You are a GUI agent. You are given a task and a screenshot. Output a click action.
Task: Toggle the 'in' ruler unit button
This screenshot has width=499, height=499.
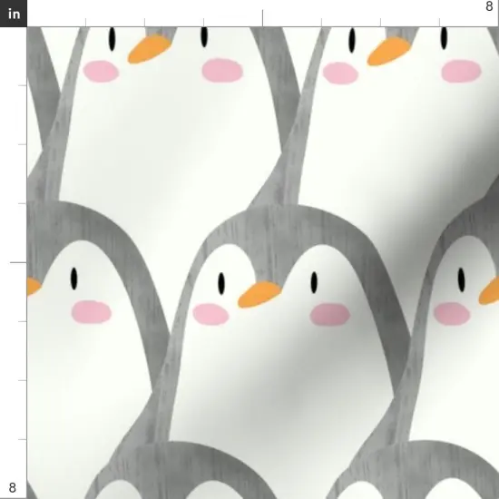(x=14, y=14)
